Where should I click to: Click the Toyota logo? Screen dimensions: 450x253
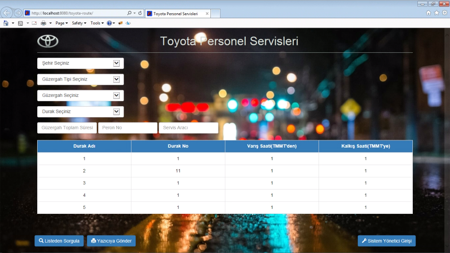tap(48, 41)
